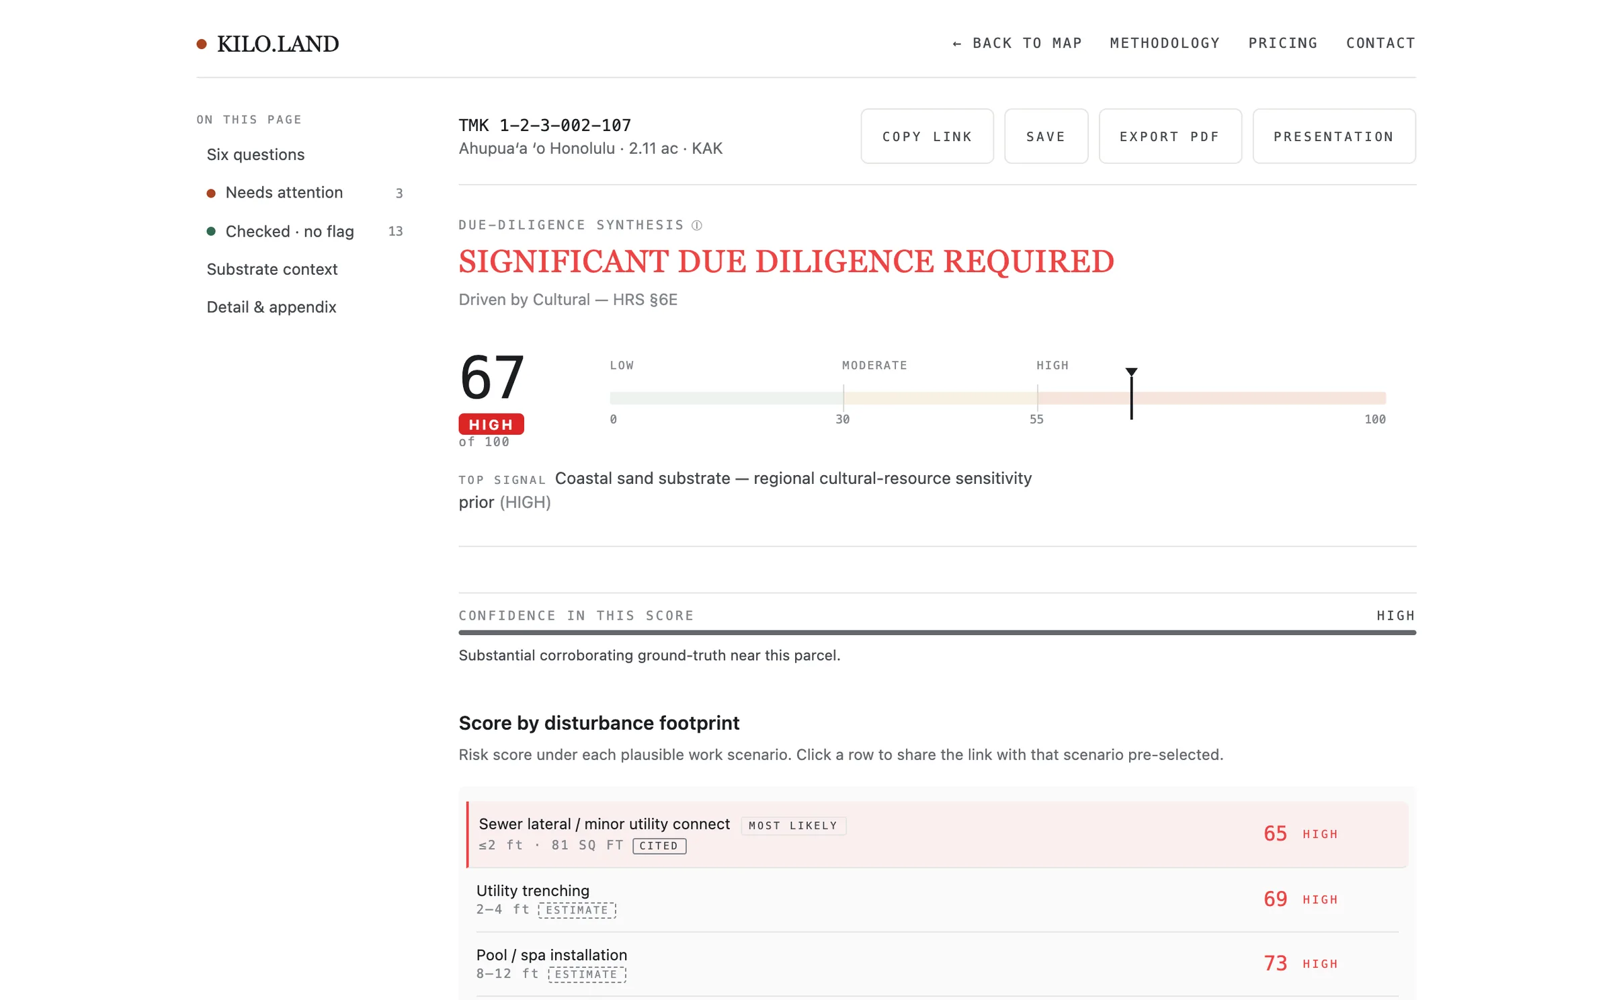Click the confidence level bar
This screenshot has height=1000, width=1613.
[937, 632]
